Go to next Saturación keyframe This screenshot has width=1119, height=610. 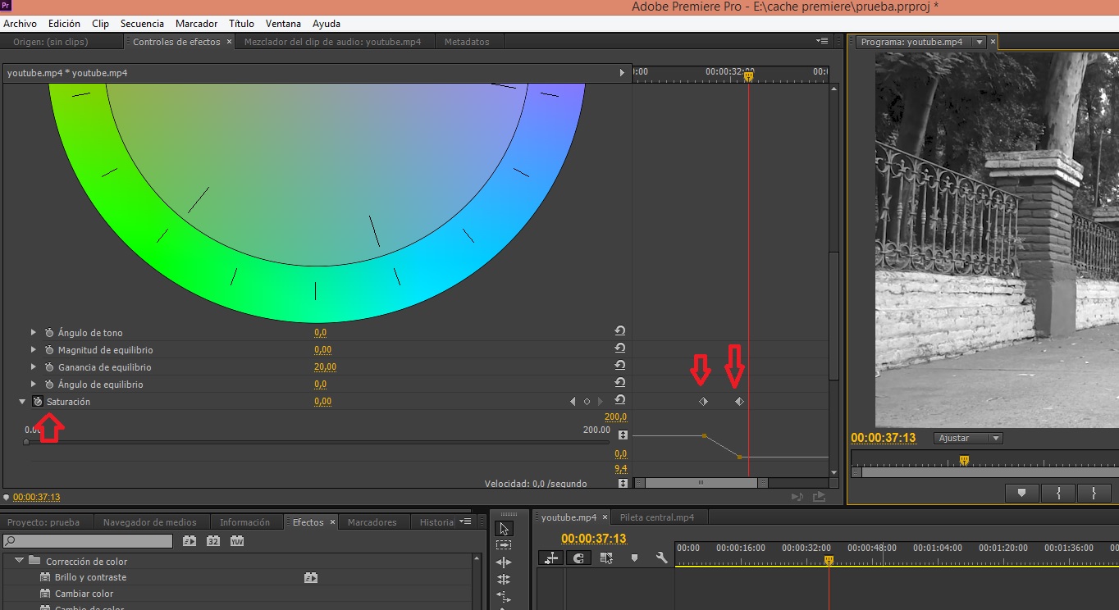click(x=601, y=402)
